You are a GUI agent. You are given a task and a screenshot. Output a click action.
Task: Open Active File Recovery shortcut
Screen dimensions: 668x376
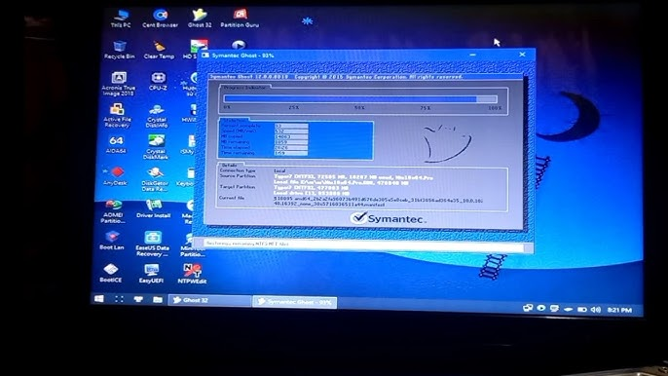coord(117,116)
